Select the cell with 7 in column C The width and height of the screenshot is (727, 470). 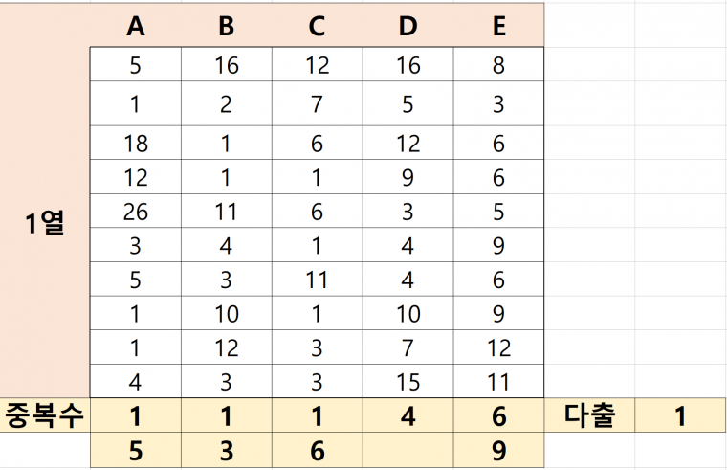click(x=318, y=103)
